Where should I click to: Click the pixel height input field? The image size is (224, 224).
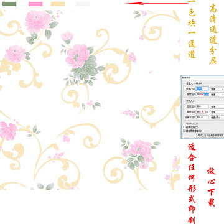click(x=202, y=94)
